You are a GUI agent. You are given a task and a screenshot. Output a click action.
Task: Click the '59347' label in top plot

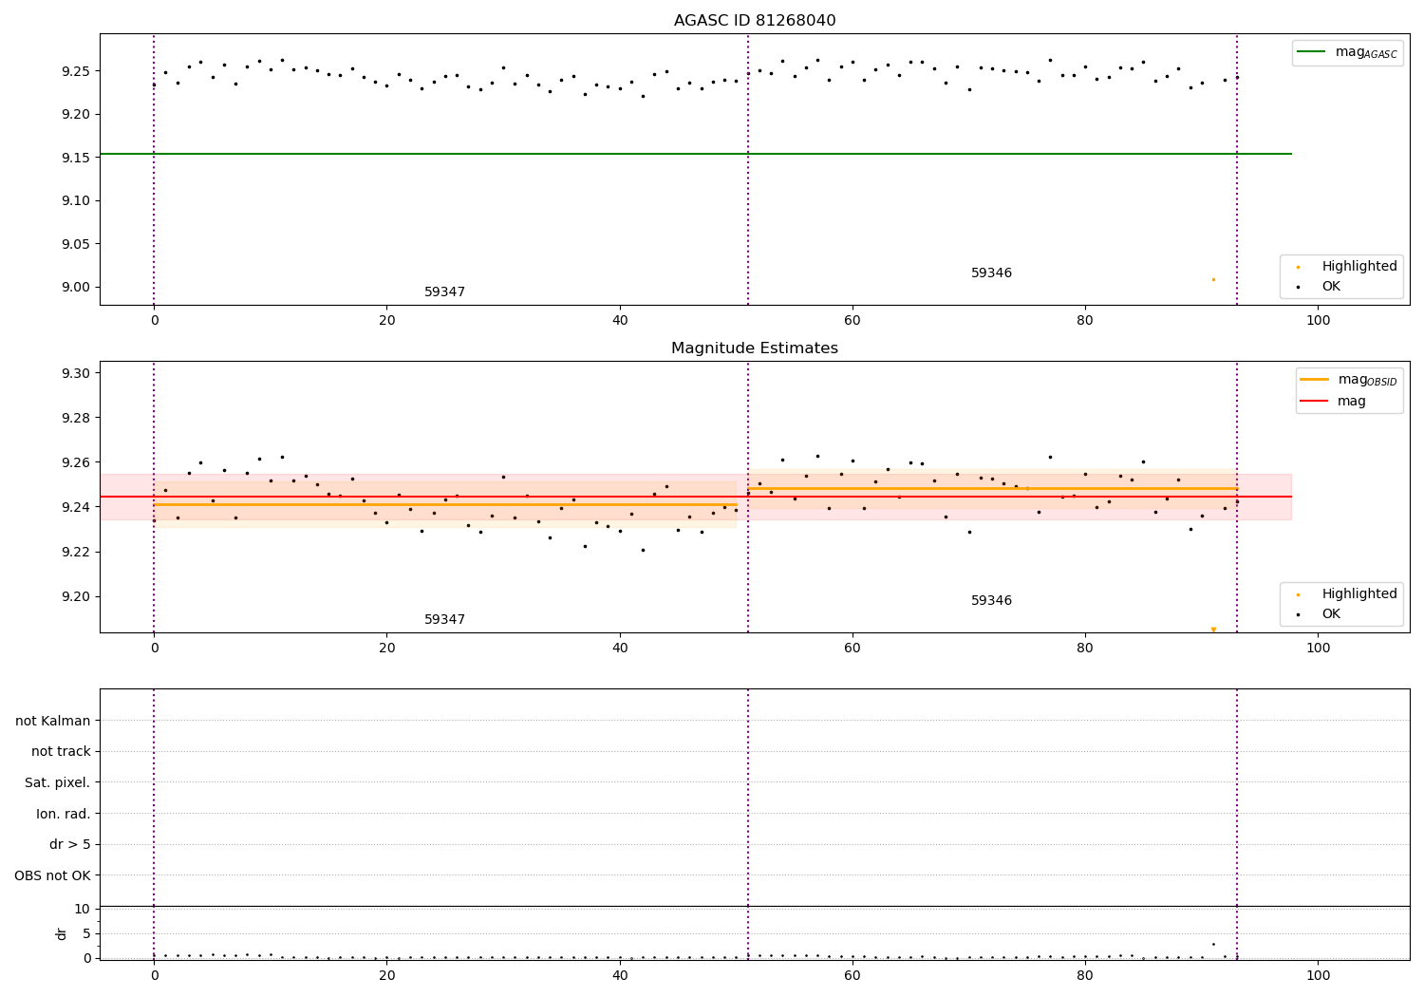pyautogui.click(x=444, y=292)
